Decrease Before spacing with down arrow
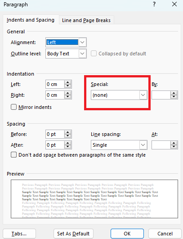The image size is (183, 239). (67, 136)
